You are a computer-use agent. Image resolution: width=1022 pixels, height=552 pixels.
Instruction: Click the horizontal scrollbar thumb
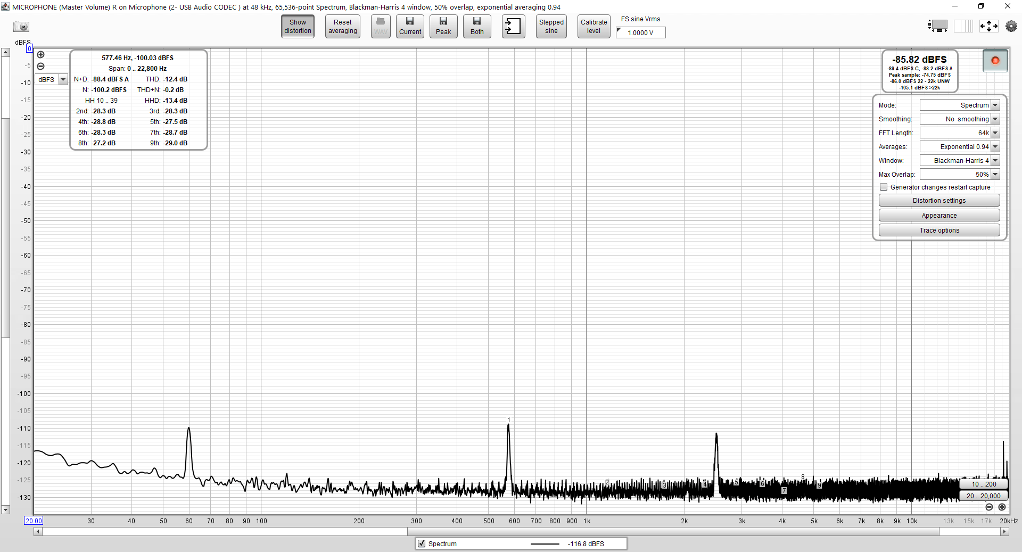point(673,531)
